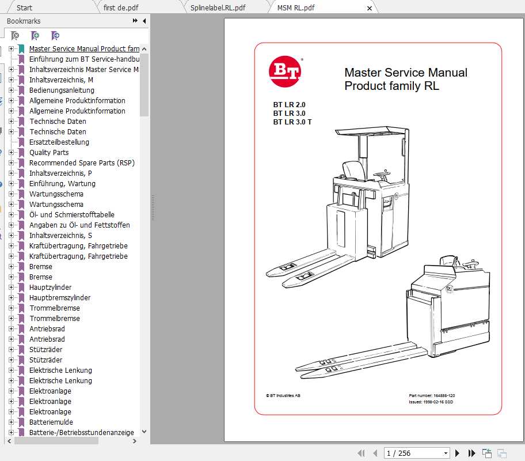Open the Recommended Spare Parts (RSP) bookmark
The height and width of the screenshot is (461, 525).
pyautogui.click(x=82, y=163)
